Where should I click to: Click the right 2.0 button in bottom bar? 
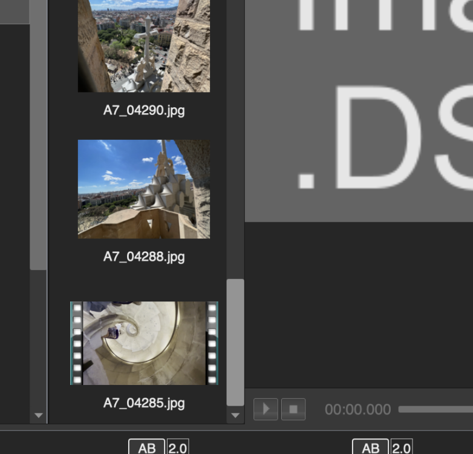tap(401, 447)
